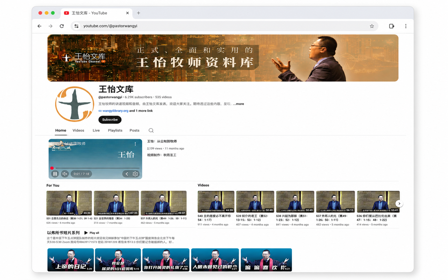Open Chrome three-dot menu
This screenshot has width=448, height=280.
(x=406, y=26)
